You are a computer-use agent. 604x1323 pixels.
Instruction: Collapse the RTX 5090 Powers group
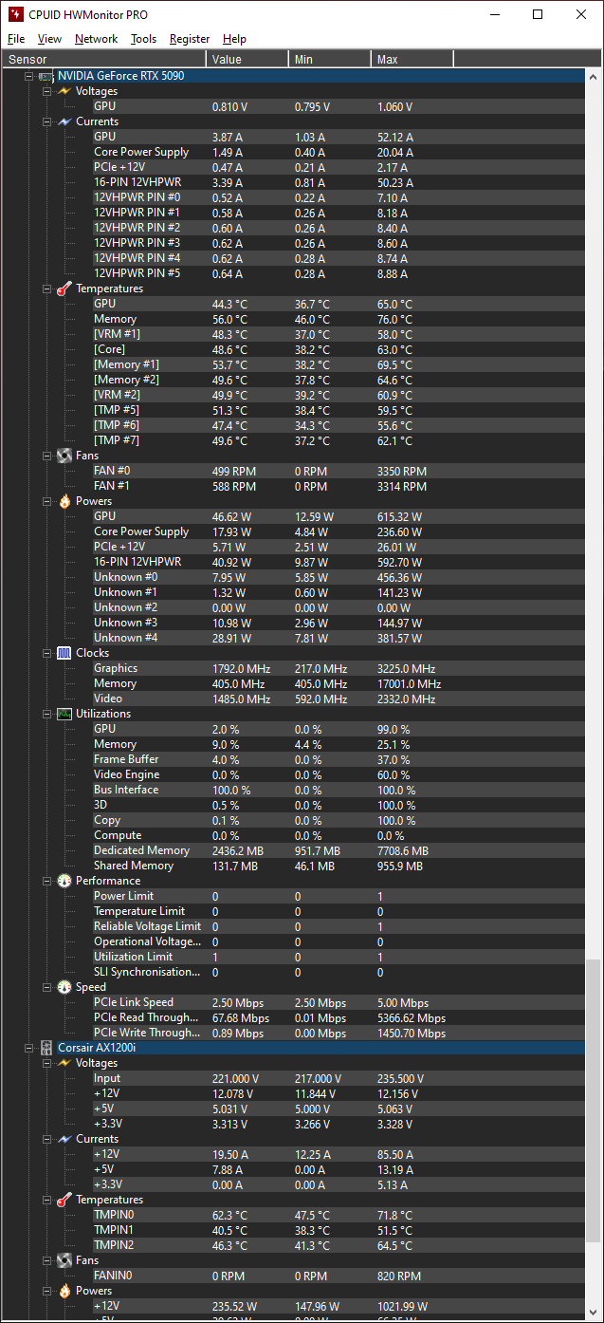pos(47,501)
